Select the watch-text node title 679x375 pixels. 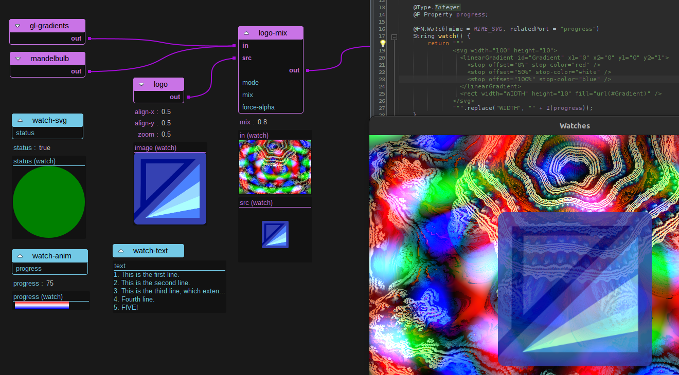150,251
